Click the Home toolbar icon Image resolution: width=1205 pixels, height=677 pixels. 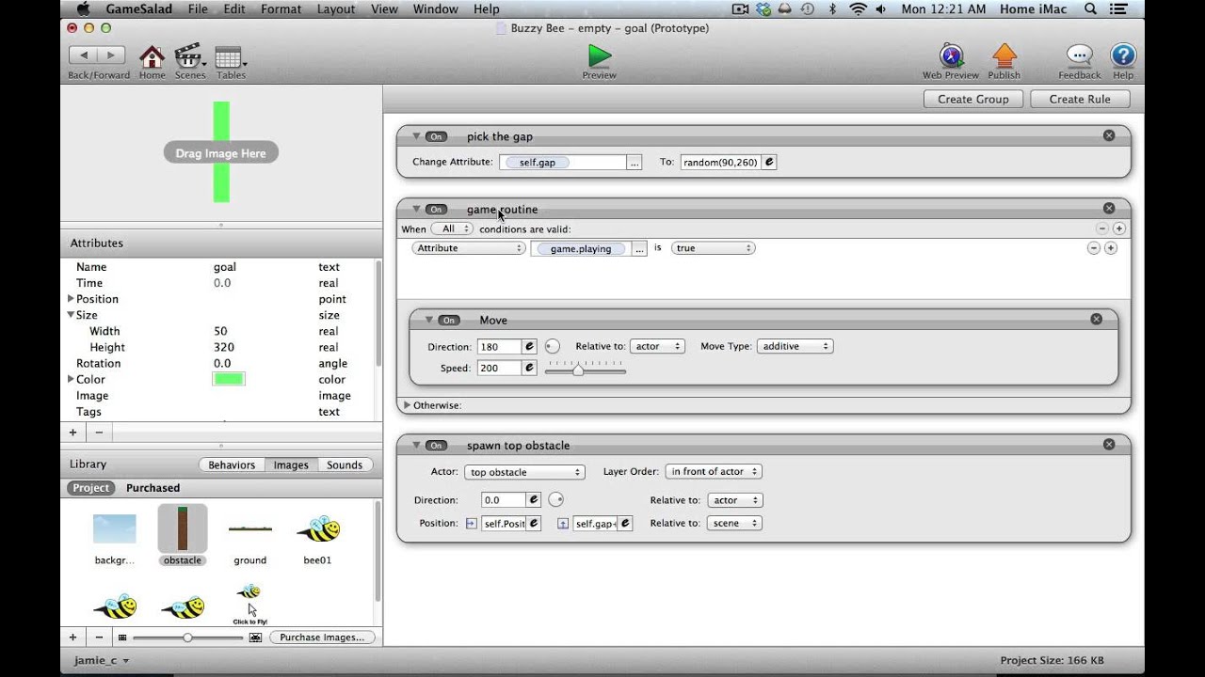tap(152, 56)
